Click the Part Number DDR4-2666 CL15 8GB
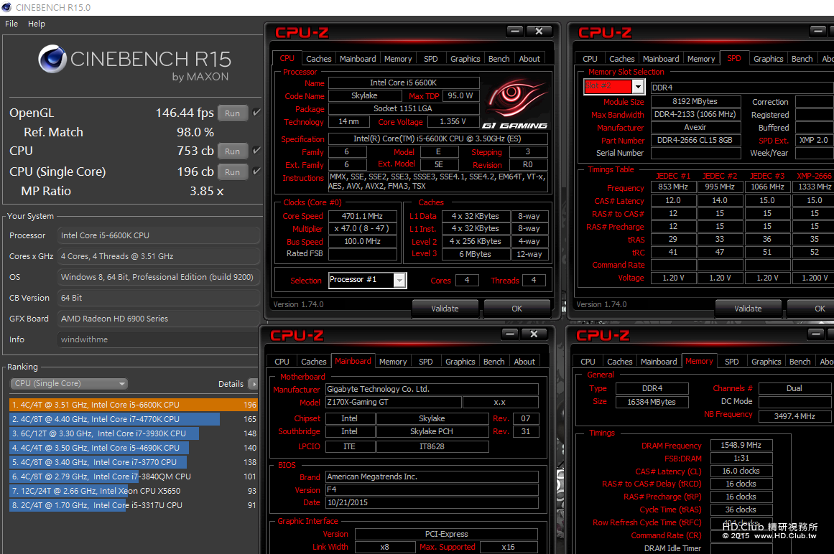834x554 pixels. pyautogui.click(x=695, y=140)
